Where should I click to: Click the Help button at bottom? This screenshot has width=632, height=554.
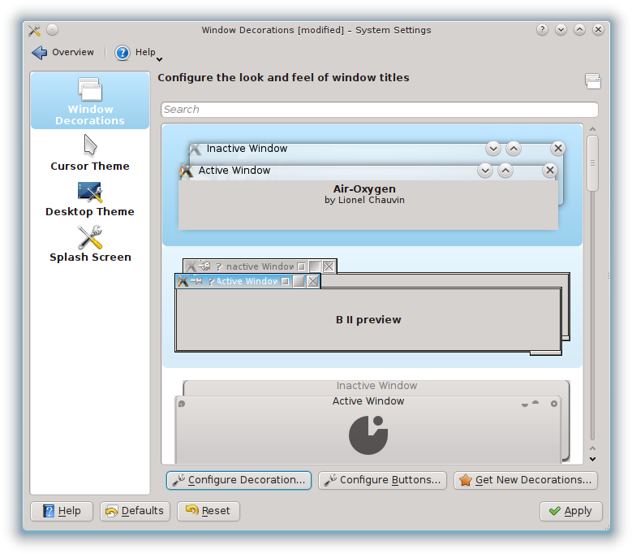click(62, 511)
